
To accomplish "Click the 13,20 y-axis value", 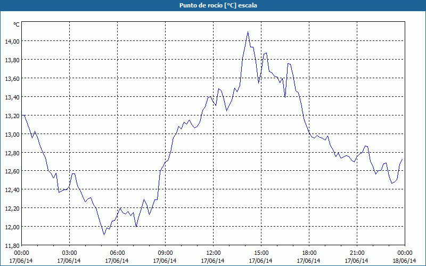I will point(12,115).
